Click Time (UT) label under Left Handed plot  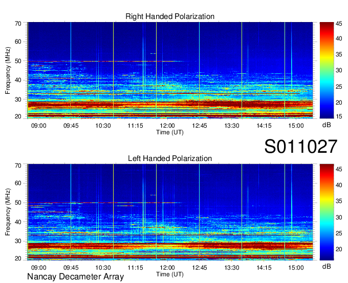coord(170,274)
